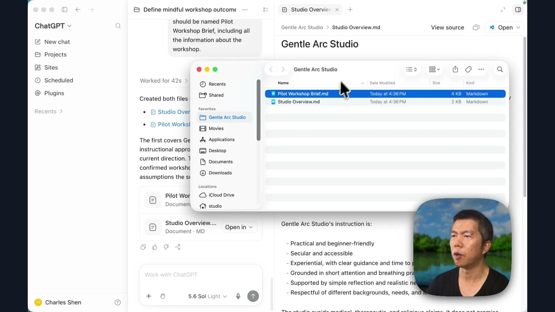Image resolution: width=555 pixels, height=312 pixels.
Task: Open the Open in dropdown on Studio Overview card
Action: [x=239, y=227]
